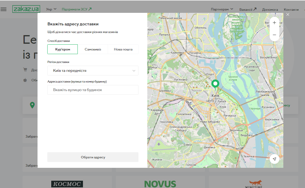This screenshot has width=305, height=188.
Task: Click the Теличка label on map
Action: [249, 157]
